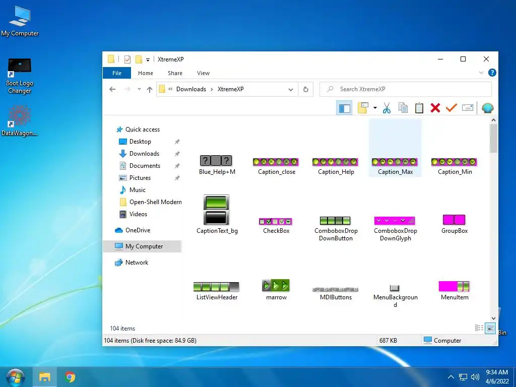Select My Computer in navigation pane
The width and height of the screenshot is (516, 387).
pos(142,246)
